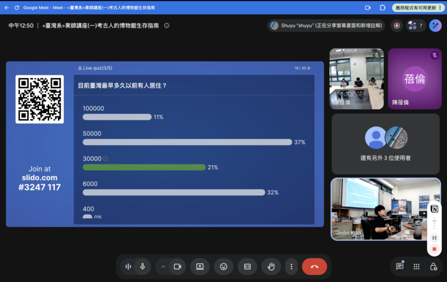Screen dimensions: 447x282
Task: Raise your hand
Action: 271,267
